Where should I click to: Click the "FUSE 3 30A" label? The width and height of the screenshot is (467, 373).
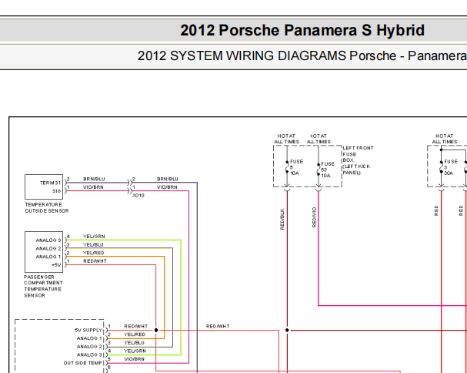(451, 167)
